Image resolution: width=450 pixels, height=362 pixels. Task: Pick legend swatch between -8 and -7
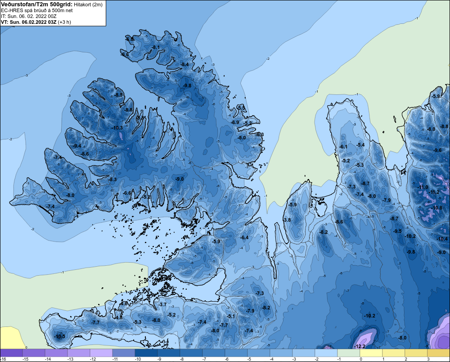click(191, 353)
